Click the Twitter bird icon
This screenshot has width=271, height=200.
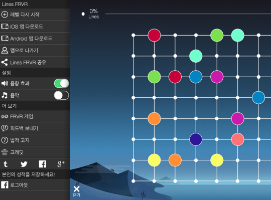click(24, 164)
